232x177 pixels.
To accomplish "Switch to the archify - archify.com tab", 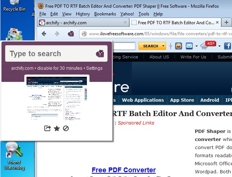I will pyautogui.click(x=83, y=22).
